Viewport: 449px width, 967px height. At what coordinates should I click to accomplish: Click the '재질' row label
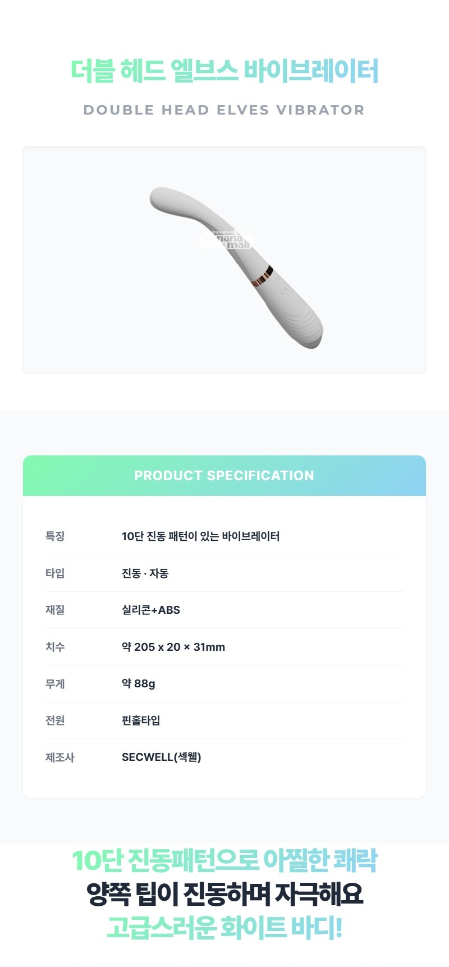tap(55, 610)
